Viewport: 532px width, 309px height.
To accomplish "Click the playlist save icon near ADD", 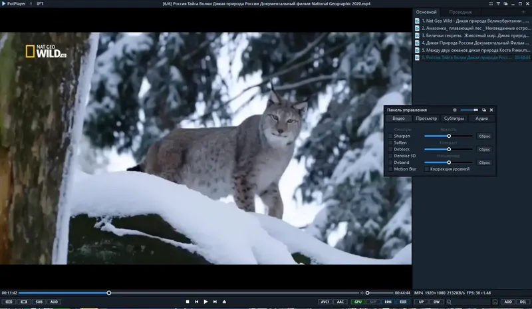I will coord(495,302).
